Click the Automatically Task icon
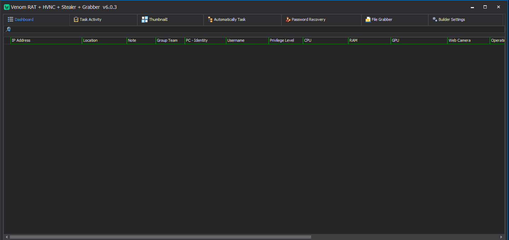The width and height of the screenshot is (509, 240). point(210,19)
